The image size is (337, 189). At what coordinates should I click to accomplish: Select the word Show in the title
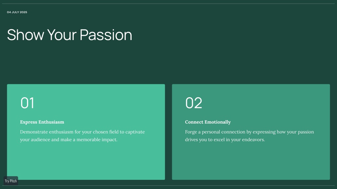(x=25, y=35)
